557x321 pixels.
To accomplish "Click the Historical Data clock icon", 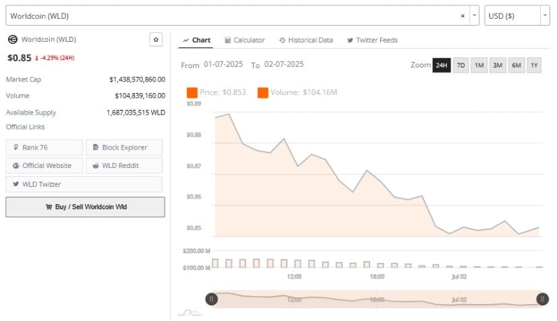I will pos(282,40).
